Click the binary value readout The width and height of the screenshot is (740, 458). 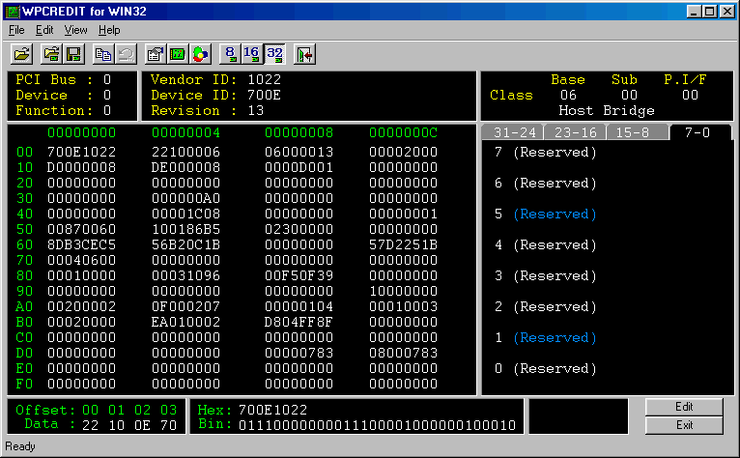(377, 425)
